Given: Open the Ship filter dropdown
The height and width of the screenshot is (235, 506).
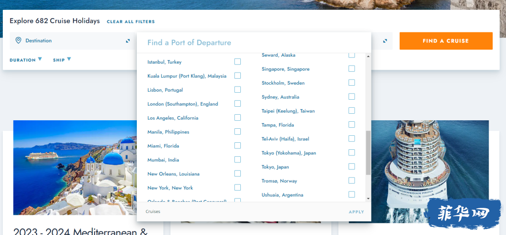Looking at the screenshot, I should pyautogui.click(x=62, y=60).
